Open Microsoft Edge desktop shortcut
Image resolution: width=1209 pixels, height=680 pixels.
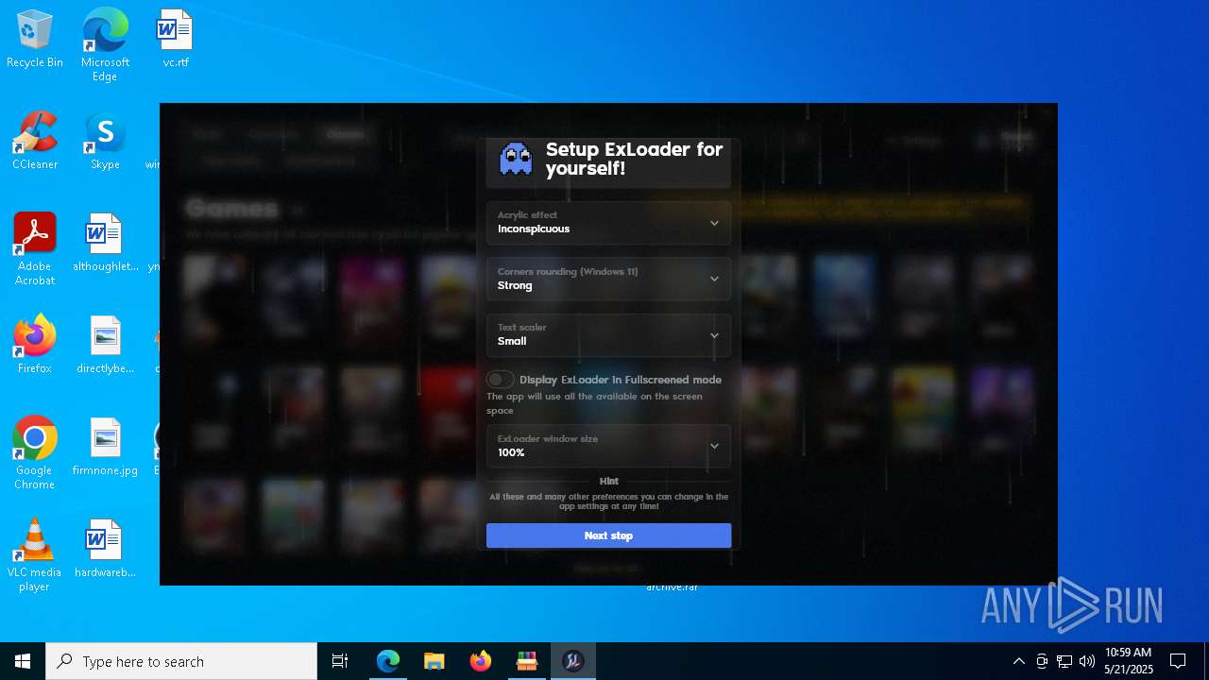point(105,44)
